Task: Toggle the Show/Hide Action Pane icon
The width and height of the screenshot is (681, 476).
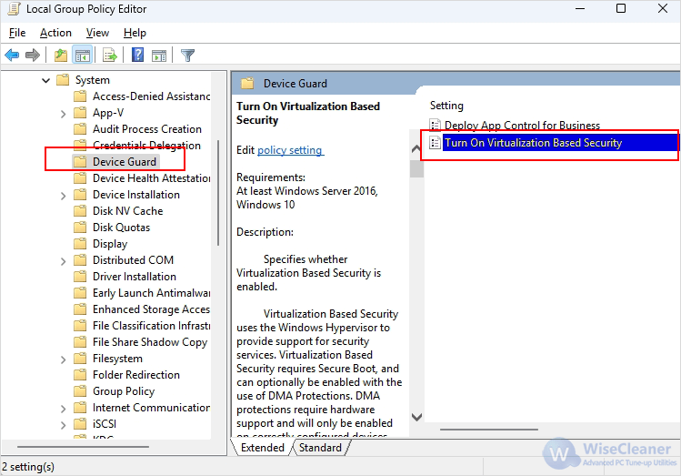Action: (159, 56)
